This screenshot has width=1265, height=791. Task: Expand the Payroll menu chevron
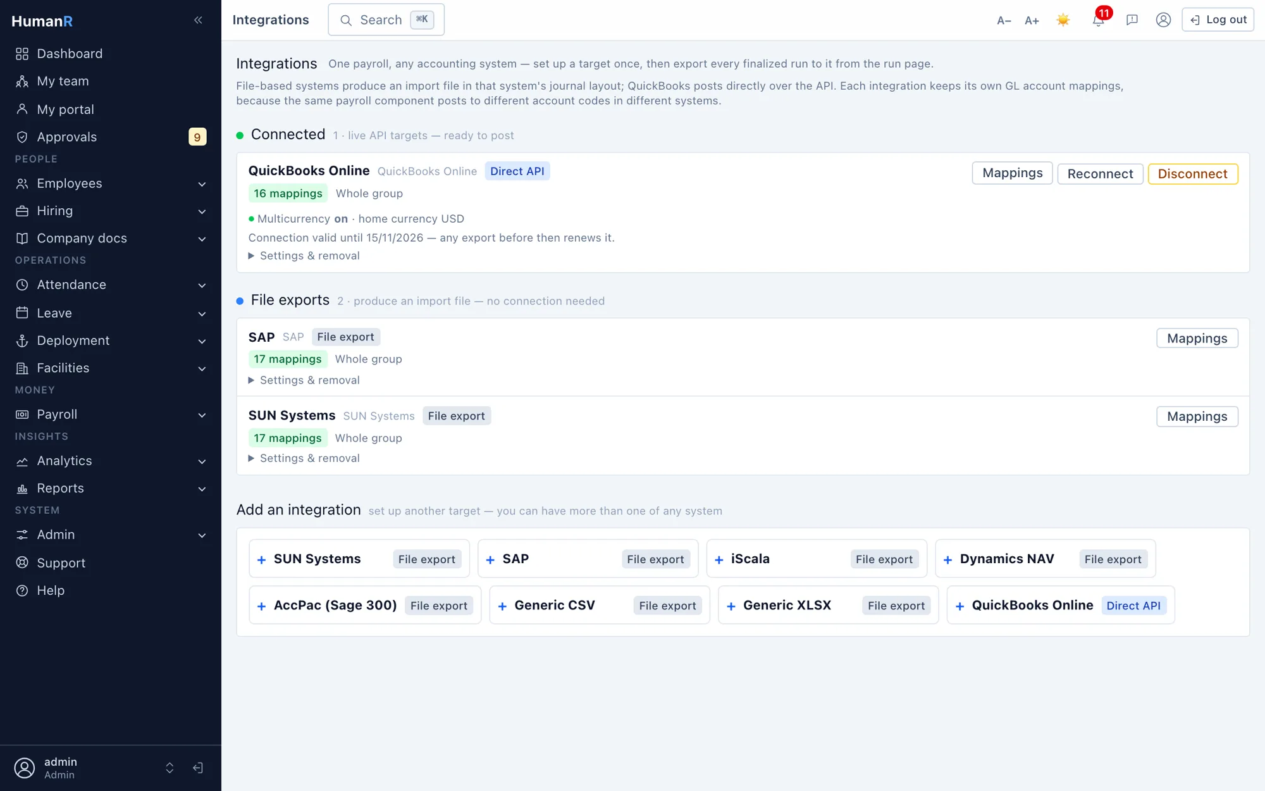(x=202, y=415)
